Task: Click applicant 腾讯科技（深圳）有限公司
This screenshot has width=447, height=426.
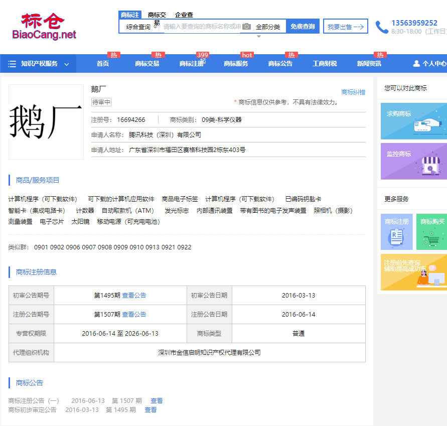Action: coord(165,135)
